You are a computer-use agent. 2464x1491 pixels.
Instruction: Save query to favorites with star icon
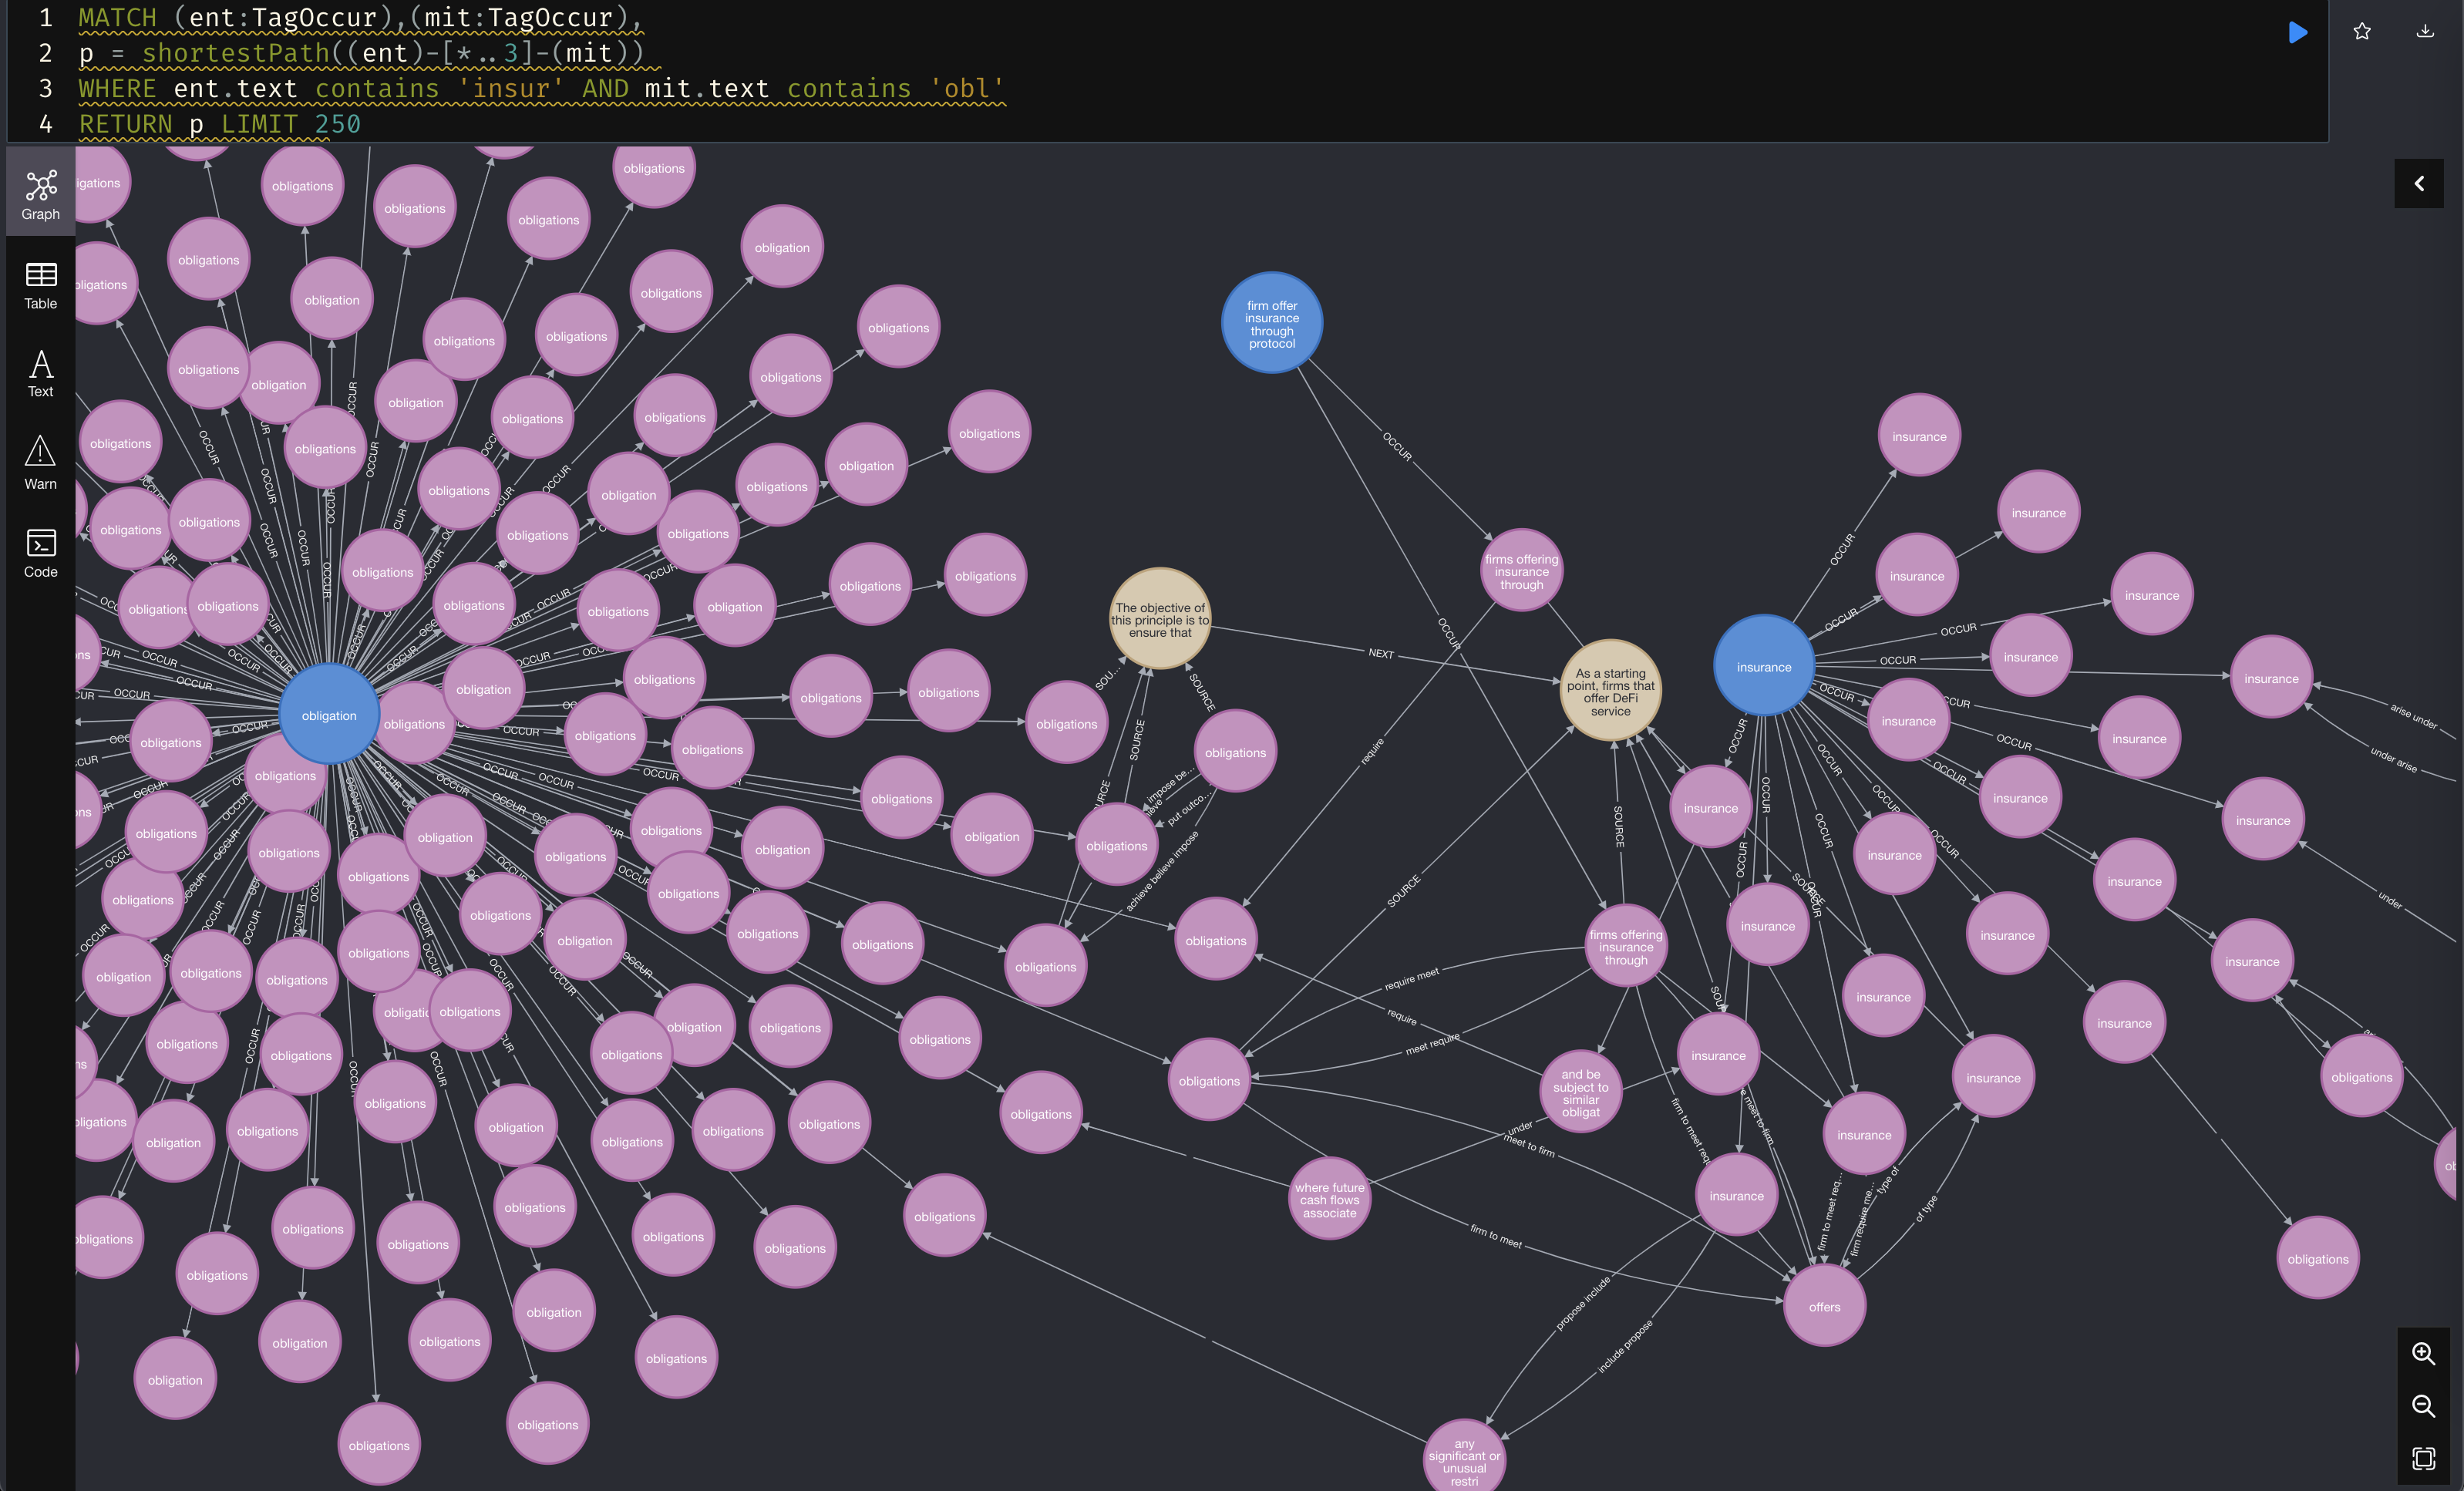click(x=2362, y=32)
